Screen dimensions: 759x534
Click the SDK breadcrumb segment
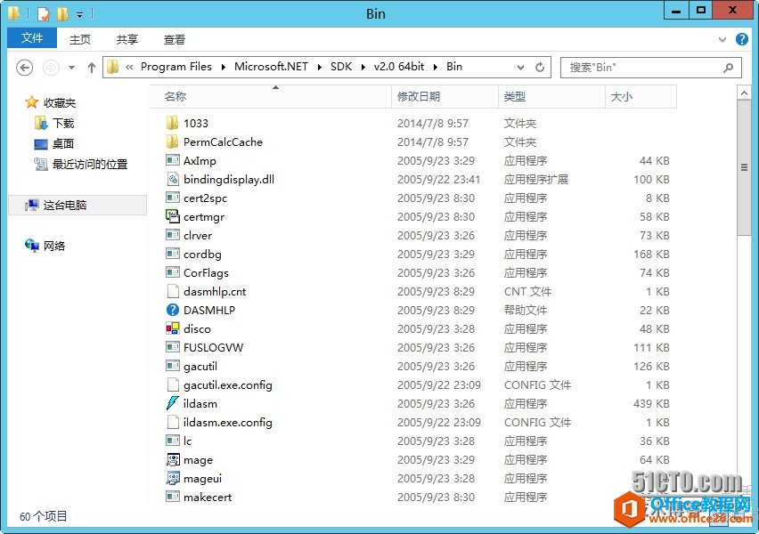[x=341, y=67]
